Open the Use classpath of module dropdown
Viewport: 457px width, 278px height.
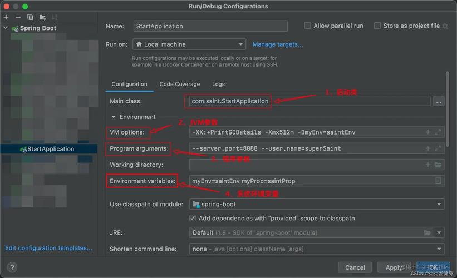pyautogui.click(x=317, y=205)
